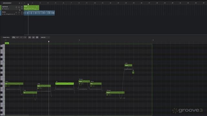Click the Lead Vocal voice database name
The width and height of the screenshot is (207, 116).
click(x=6, y=9)
